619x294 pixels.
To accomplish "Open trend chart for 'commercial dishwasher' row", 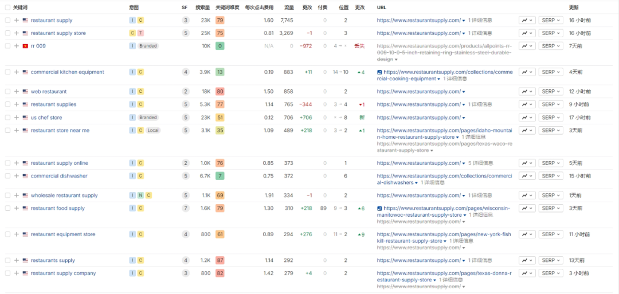I will click(527, 176).
